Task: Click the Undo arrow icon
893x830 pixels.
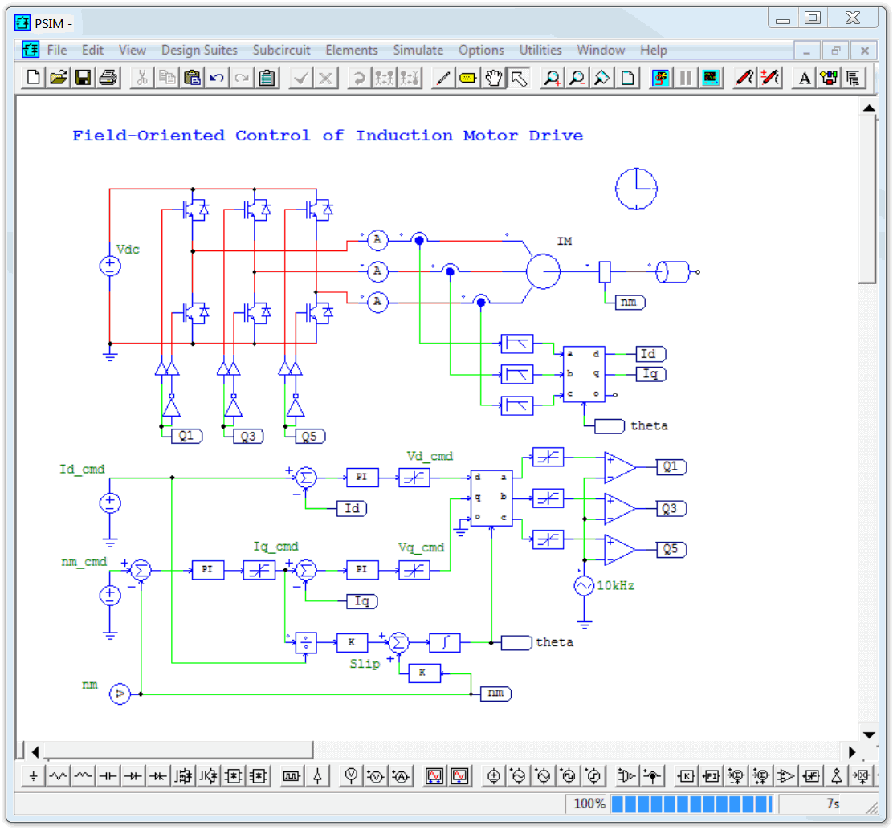Action: (217, 78)
